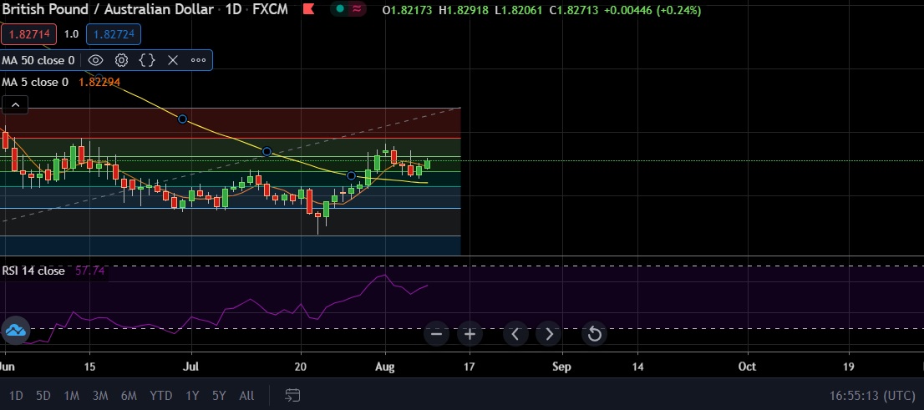Screen dimensions: 924x410
Task: Click the low price L1.82061
Action: coord(518,10)
